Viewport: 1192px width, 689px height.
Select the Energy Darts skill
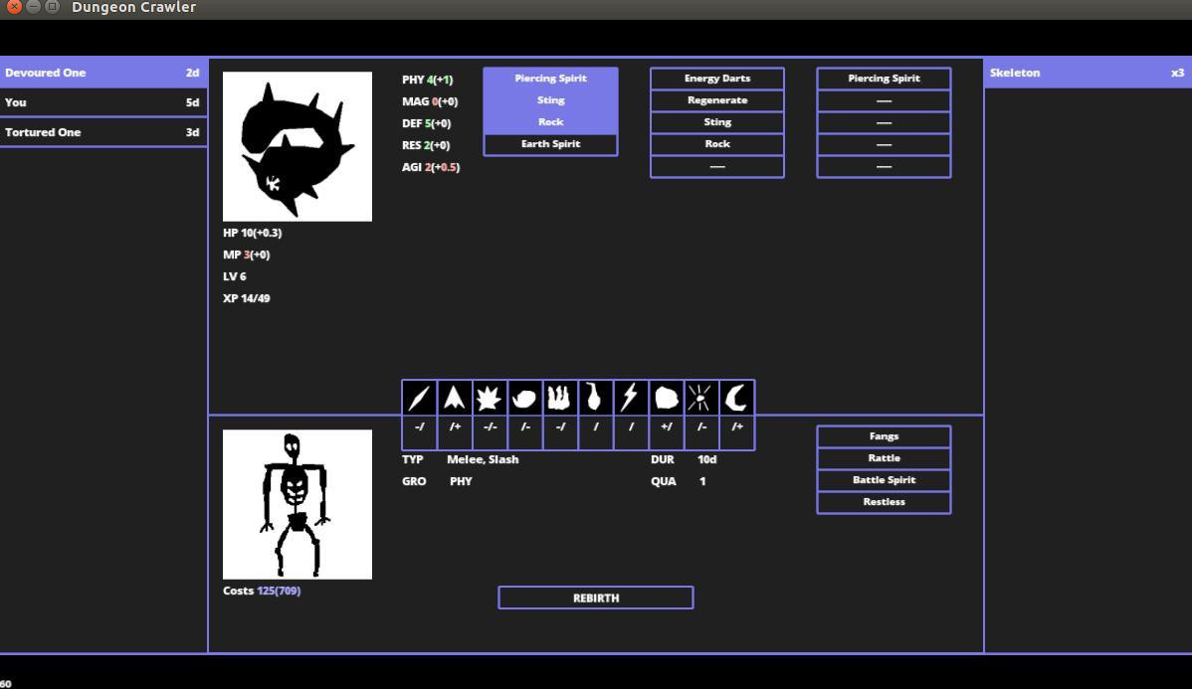(x=716, y=79)
